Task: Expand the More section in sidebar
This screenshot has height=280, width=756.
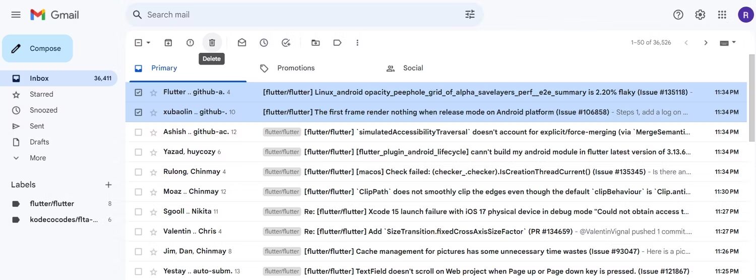Action: pyautogui.click(x=37, y=158)
